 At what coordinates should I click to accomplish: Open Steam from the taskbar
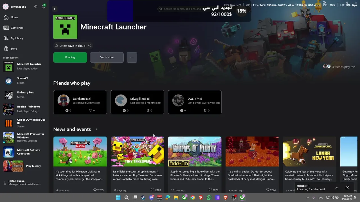(x=143, y=198)
